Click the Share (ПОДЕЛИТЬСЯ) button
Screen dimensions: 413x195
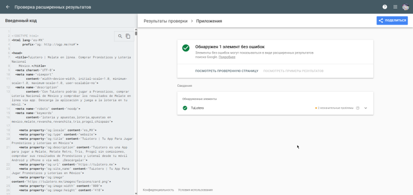point(392,20)
